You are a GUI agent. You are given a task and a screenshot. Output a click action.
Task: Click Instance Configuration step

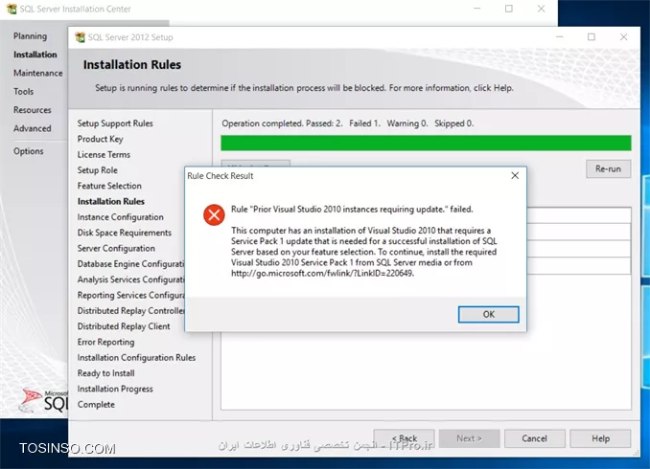[120, 217]
